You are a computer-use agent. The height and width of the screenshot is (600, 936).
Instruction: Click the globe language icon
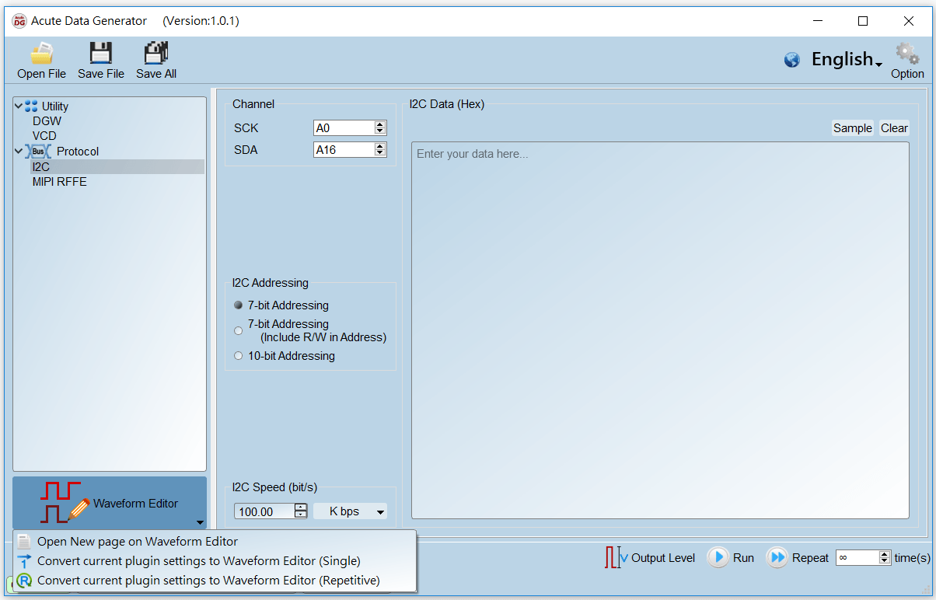[x=791, y=58]
